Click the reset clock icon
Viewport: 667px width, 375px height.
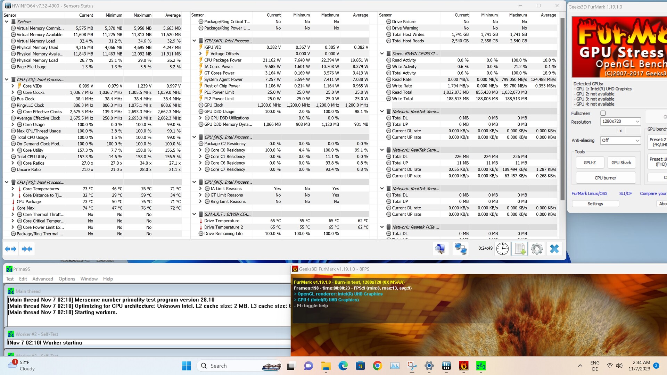coord(502,249)
